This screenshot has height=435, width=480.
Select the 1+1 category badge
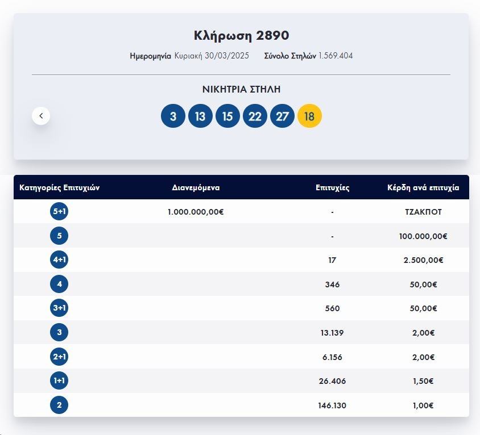click(x=59, y=381)
